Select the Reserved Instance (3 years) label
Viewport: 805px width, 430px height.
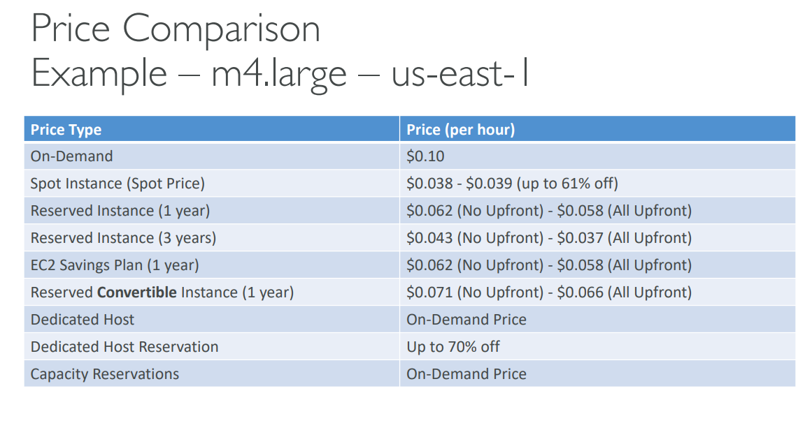click(x=123, y=238)
